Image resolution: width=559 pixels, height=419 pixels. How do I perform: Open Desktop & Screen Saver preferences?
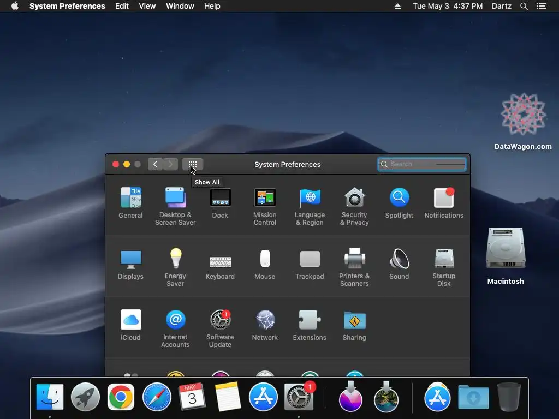175,206
